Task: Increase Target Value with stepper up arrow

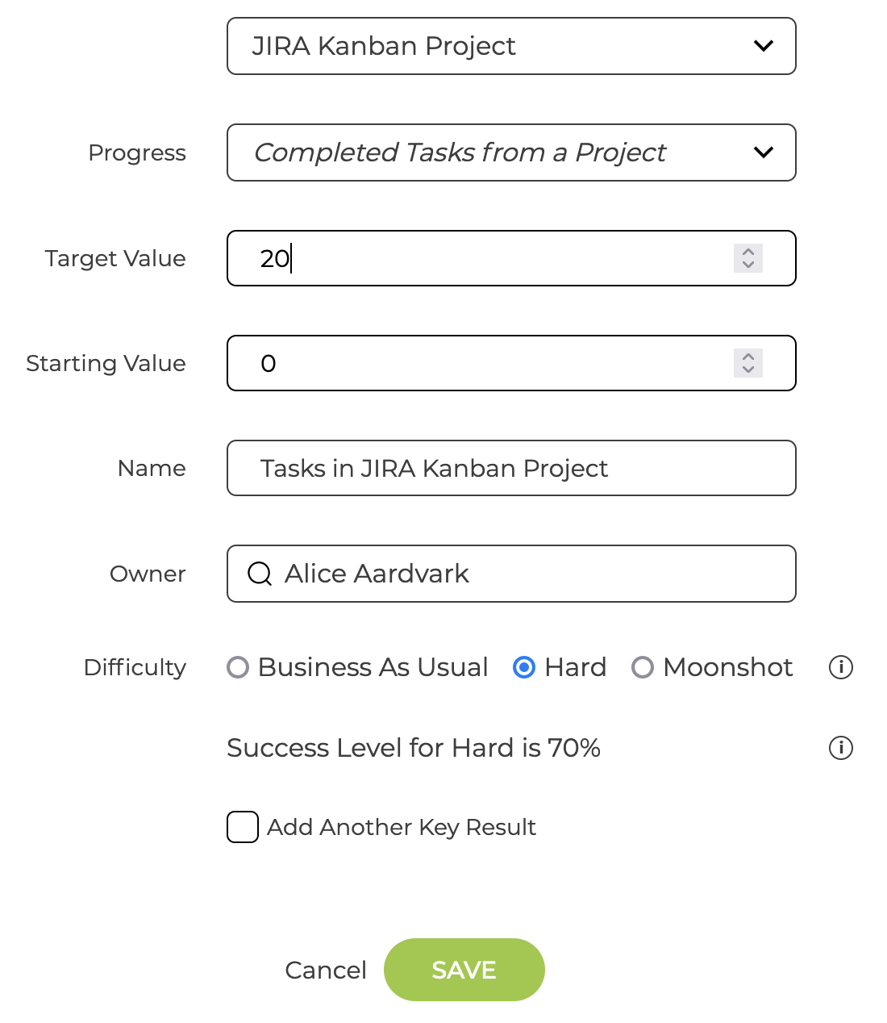Action: [x=748, y=252]
